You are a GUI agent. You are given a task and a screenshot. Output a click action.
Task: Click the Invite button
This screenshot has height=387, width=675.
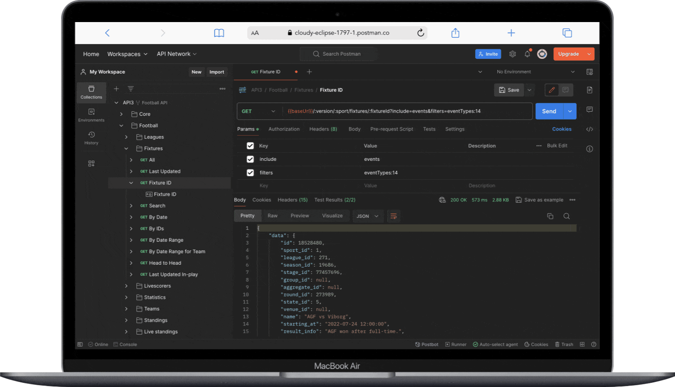tap(488, 54)
